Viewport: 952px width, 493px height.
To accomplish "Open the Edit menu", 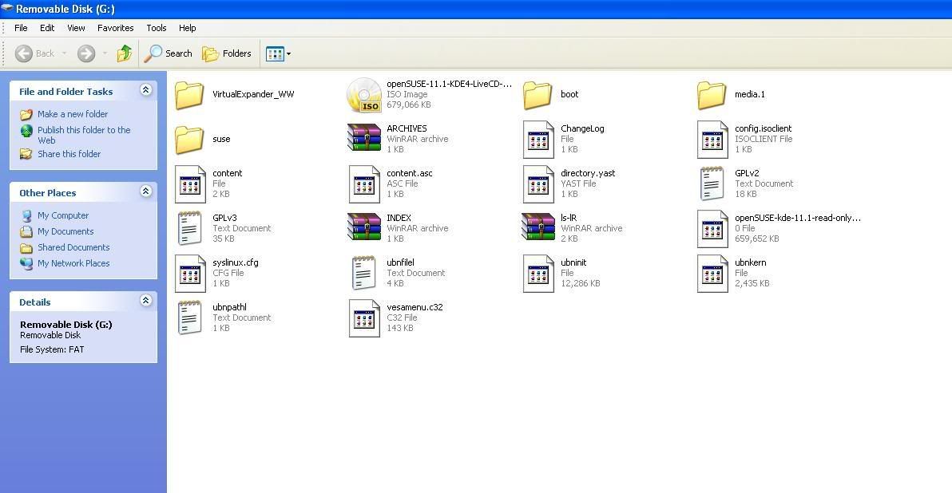I will (x=47, y=28).
